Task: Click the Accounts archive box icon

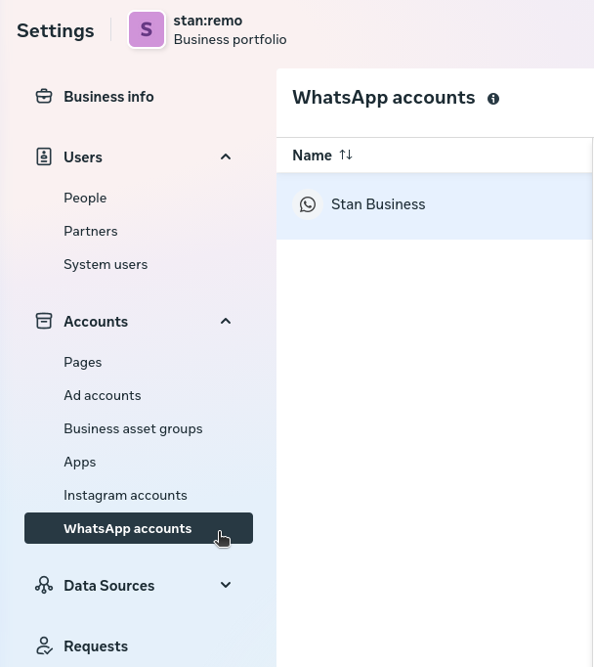Action: (x=44, y=321)
